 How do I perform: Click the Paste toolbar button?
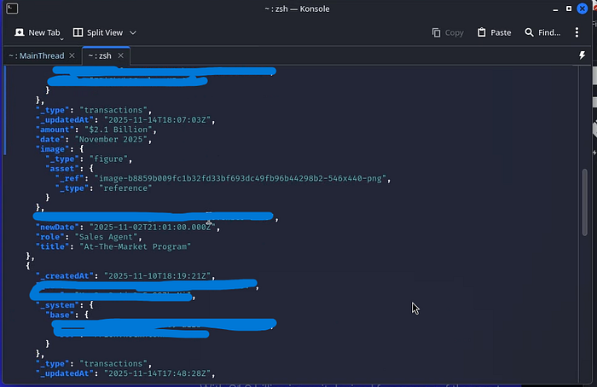click(494, 32)
